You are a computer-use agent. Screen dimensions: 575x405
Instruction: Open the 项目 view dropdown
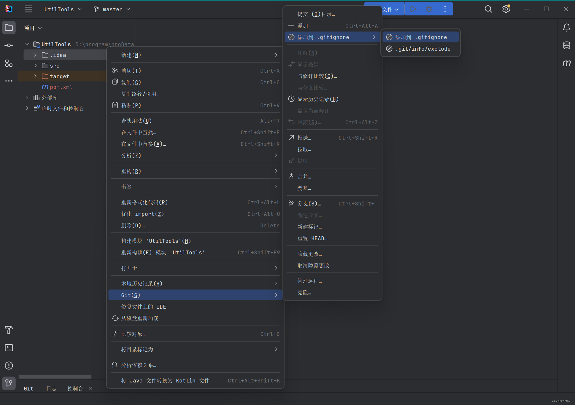(x=33, y=28)
